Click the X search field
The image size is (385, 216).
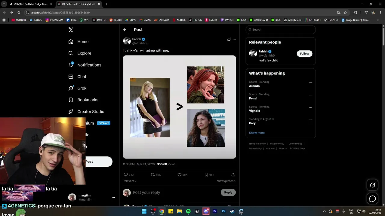tap(281, 30)
